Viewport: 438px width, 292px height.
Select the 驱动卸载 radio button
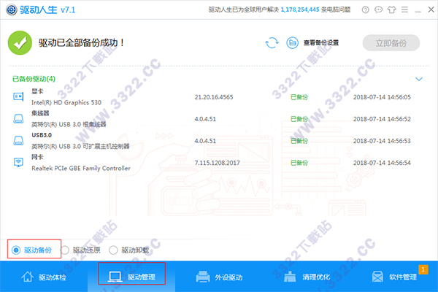point(113,250)
